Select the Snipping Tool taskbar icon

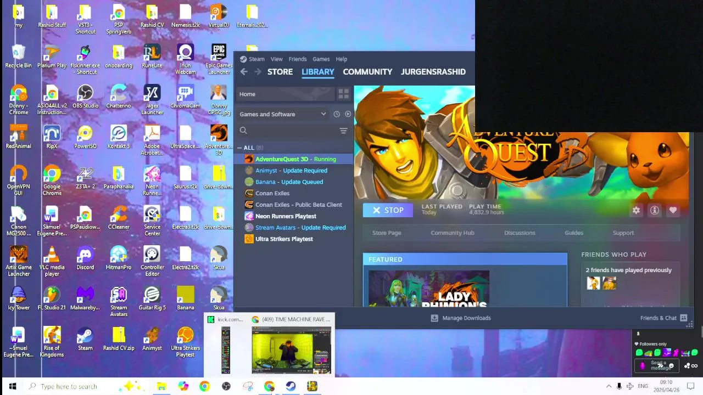coord(248,386)
